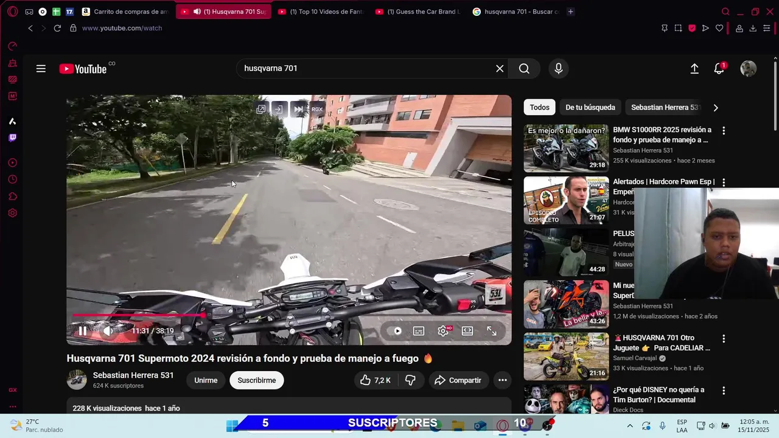Open YouTube hamburger guide menu

(41, 69)
